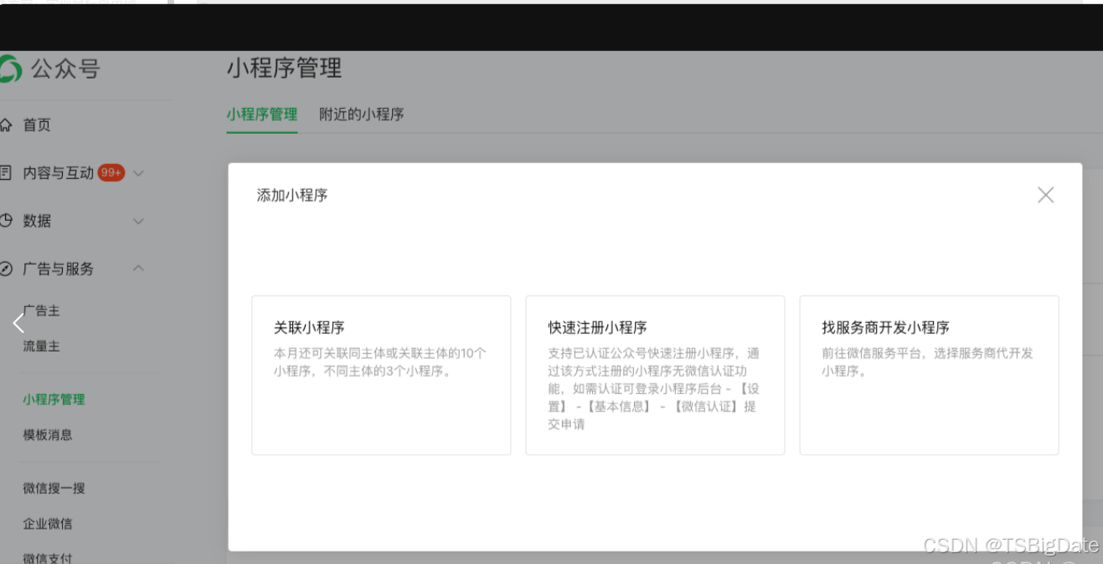1103x564 pixels.
Task: Expand the 数据 chevron
Action: pyautogui.click(x=139, y=221)
